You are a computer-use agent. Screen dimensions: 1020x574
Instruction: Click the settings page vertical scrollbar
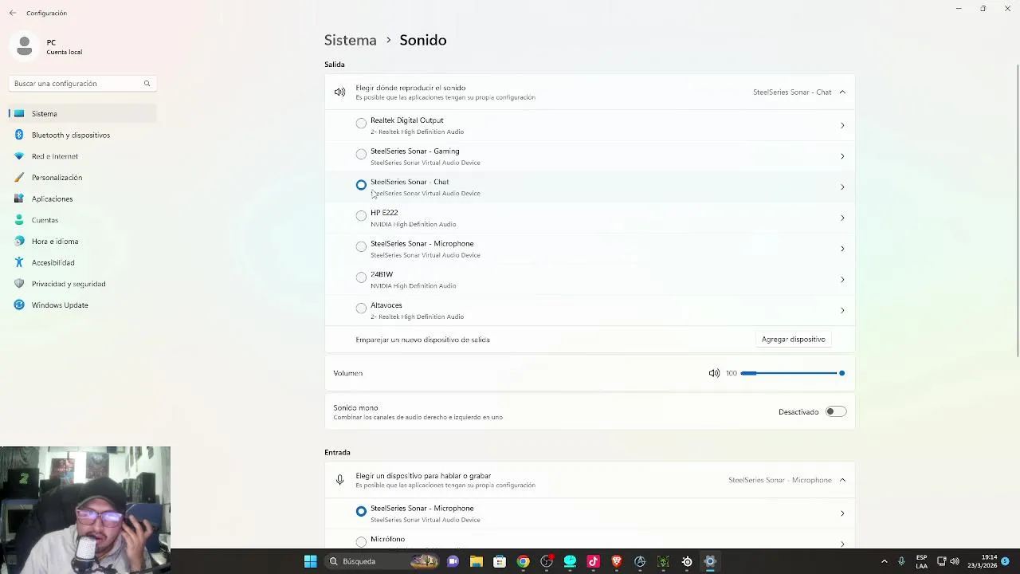tap(1018, 209)
